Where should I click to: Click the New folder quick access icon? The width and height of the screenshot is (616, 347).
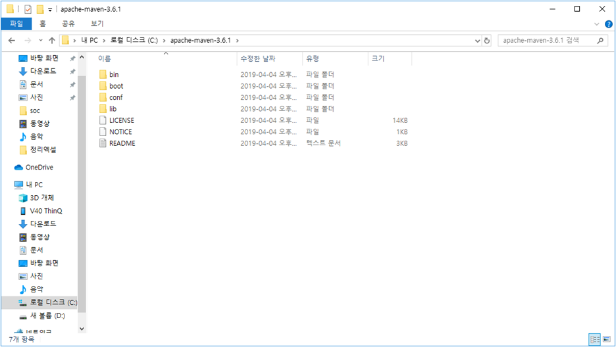point(40,9)
